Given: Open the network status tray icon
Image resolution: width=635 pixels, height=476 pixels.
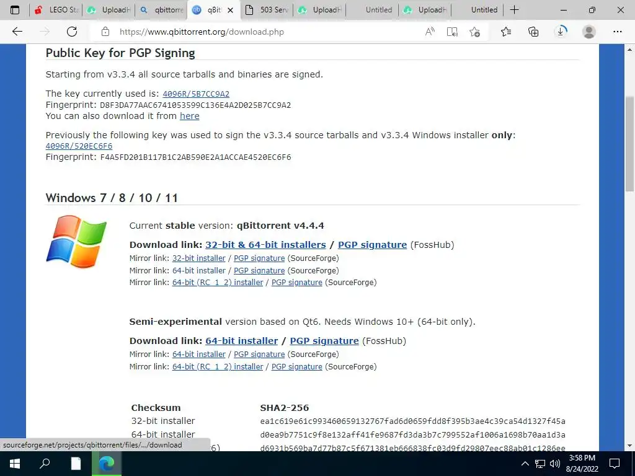Looking at the screenshot, I should point(540,464).
